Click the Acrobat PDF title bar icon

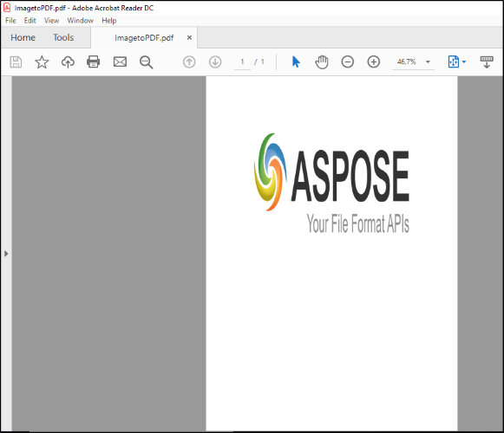pos(7,8)
